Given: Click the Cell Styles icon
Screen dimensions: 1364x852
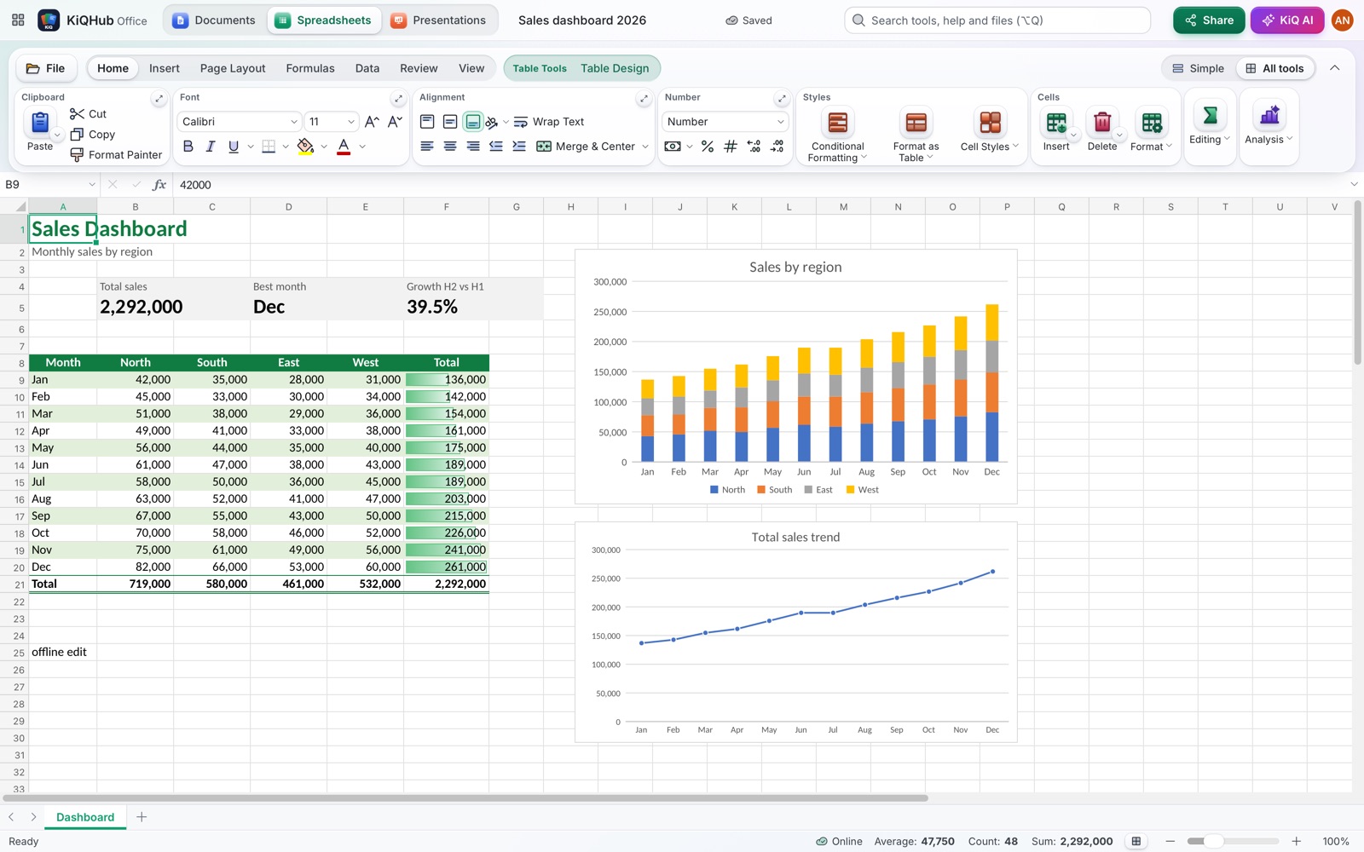Looking at the screenshot, I should [x=990, y=123].
